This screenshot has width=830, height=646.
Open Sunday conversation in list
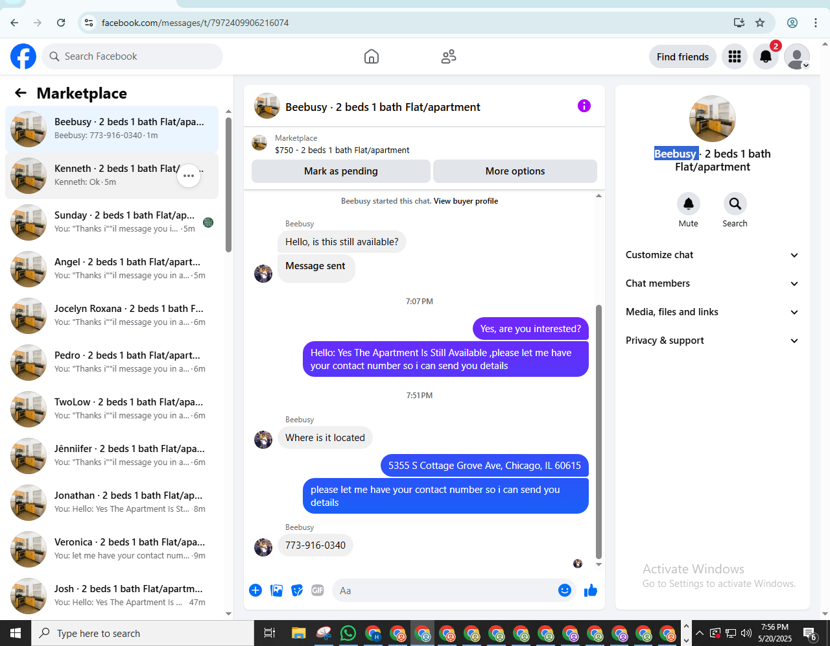click(112, 222)
